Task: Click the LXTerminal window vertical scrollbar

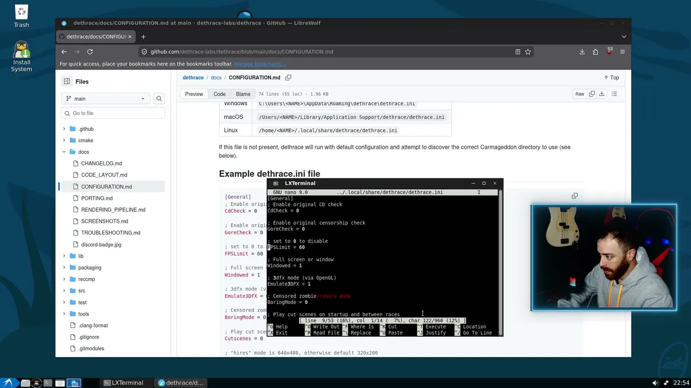Action: 500,262
